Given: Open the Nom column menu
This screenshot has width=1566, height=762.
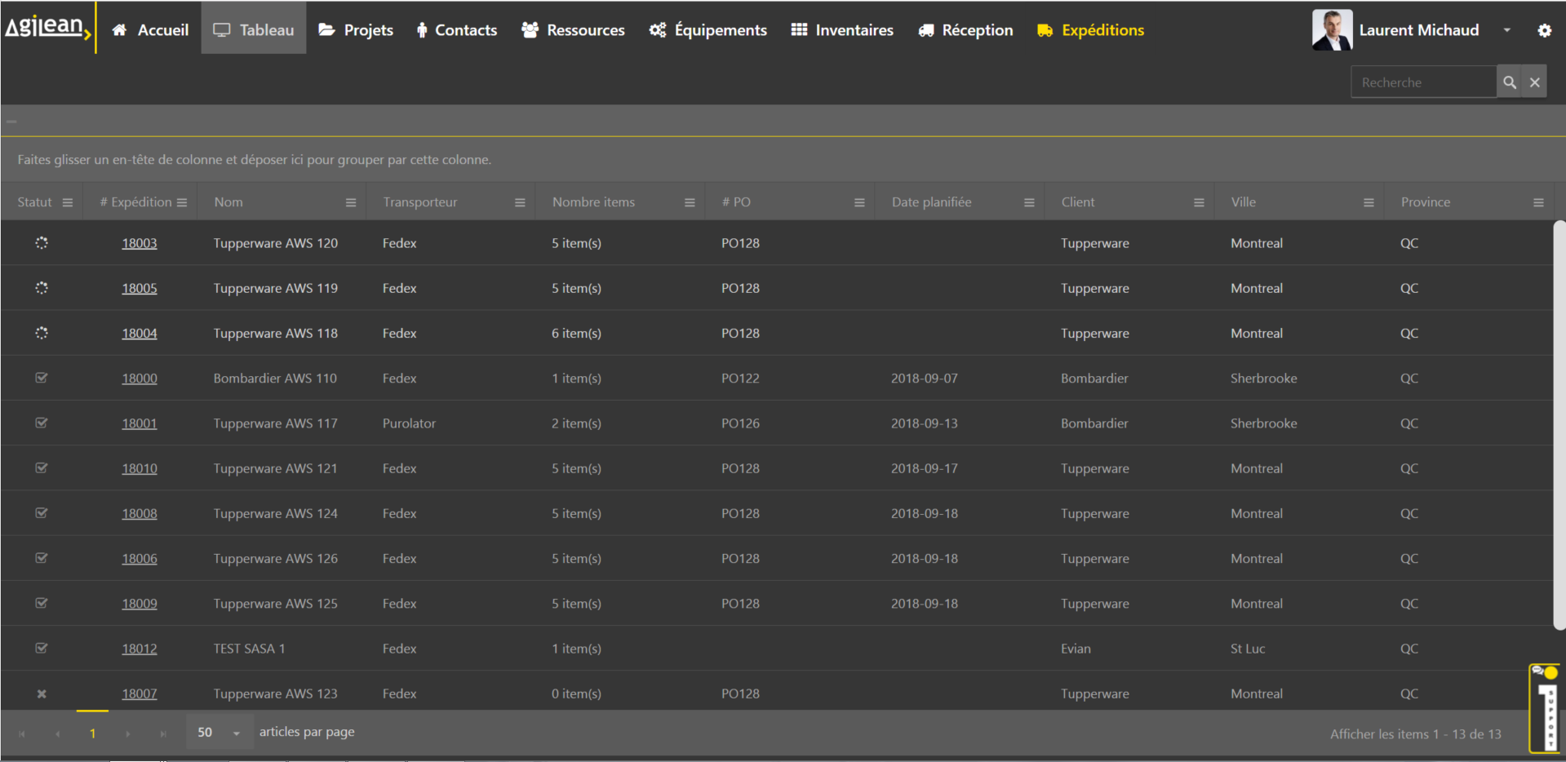Looking at the screenshot, I should coord(351,202).
